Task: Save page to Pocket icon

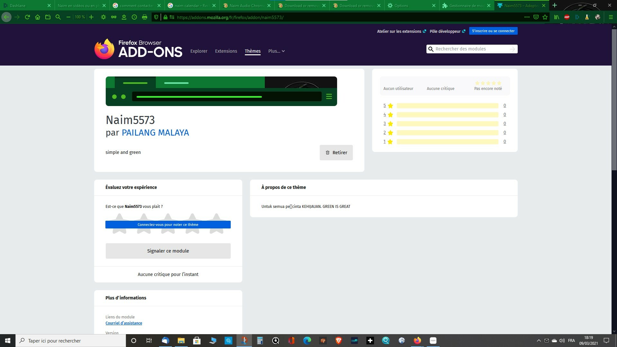Action: pyautogui.click(x=536, y=17)
